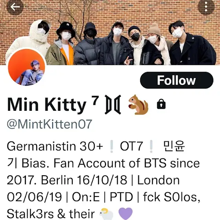Follow the Min Kitty account
The height and width of the screenshot is (220, 220).
177,80
